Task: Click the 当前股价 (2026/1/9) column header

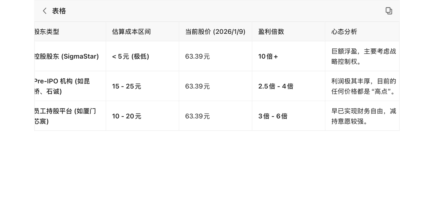Action: point(215,32)
